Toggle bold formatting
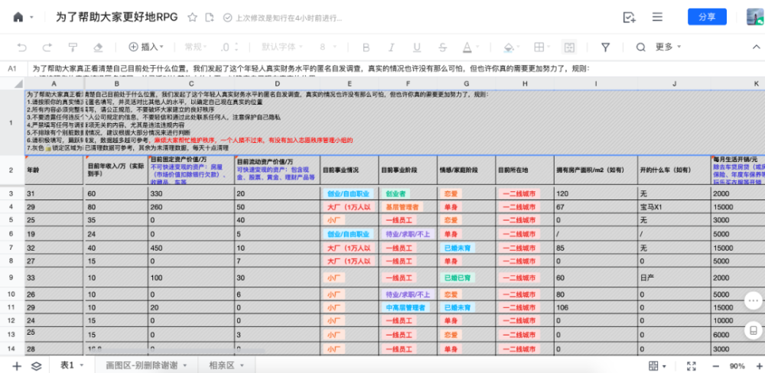 point(366,47)
